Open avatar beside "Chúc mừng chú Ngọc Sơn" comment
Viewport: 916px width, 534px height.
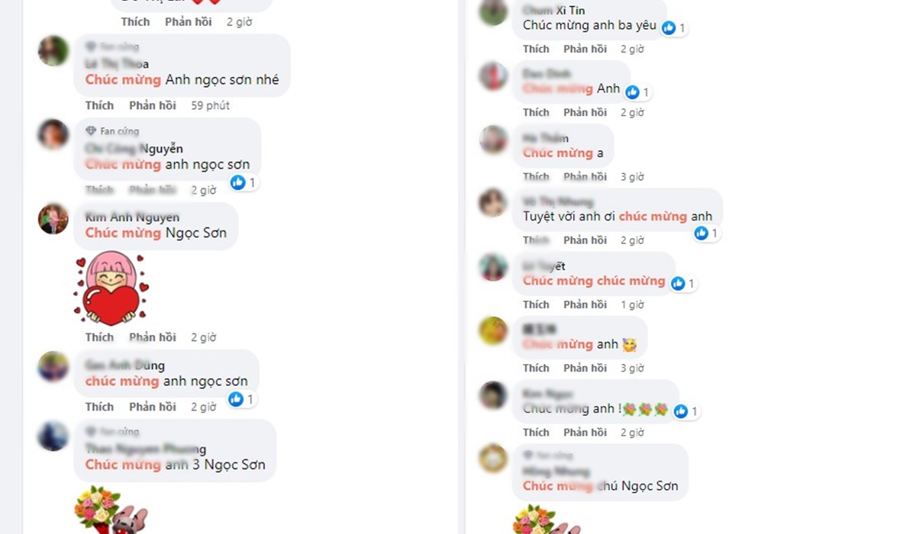click(493, 458)
